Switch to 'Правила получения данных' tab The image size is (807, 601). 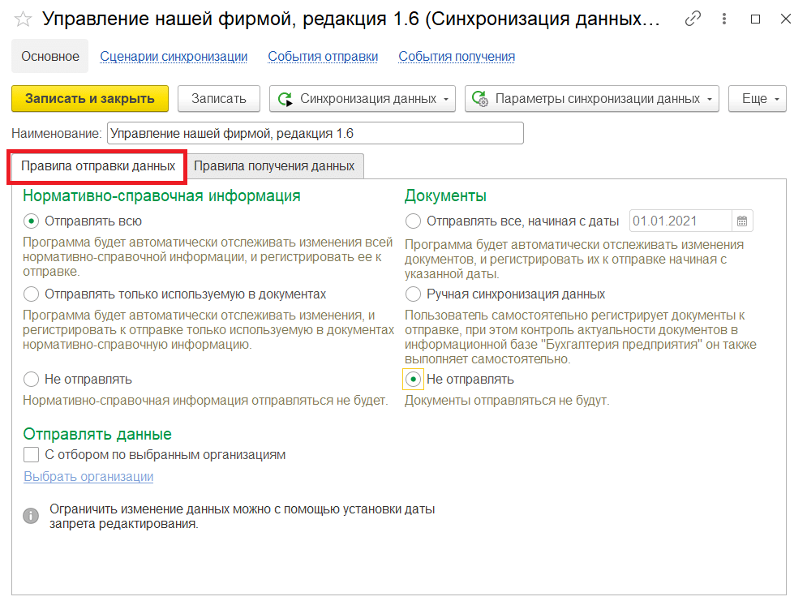pyautogui.click(x=274, y=166)
